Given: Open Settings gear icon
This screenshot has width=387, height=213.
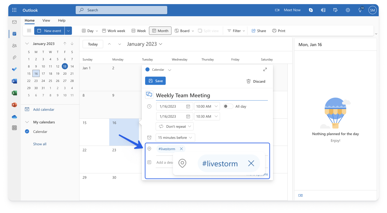Looking at the screenshot, I should 348,10.
